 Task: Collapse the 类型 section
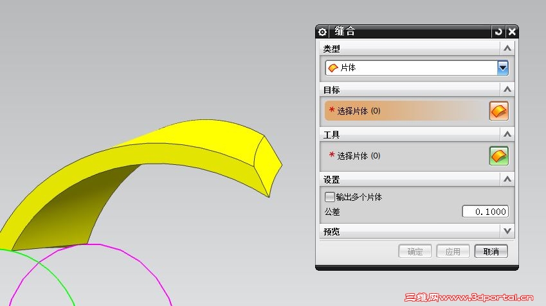(x=507, y=48)
